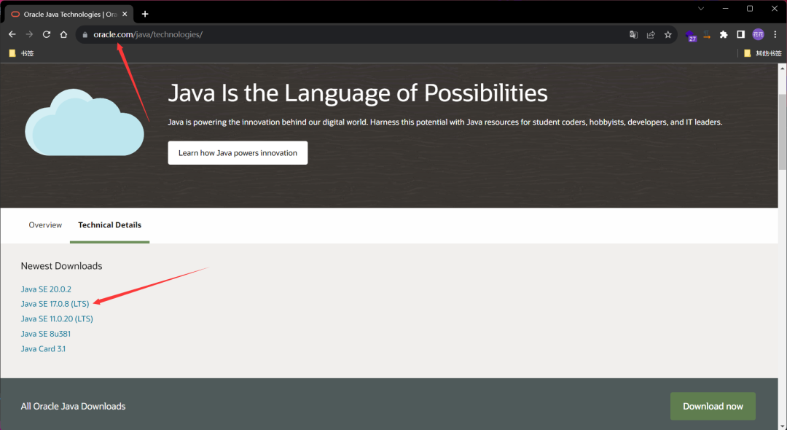This screenshot has height=430, width=787.
Task: Open the tab search chevron
Action: (x=701, y=9)
